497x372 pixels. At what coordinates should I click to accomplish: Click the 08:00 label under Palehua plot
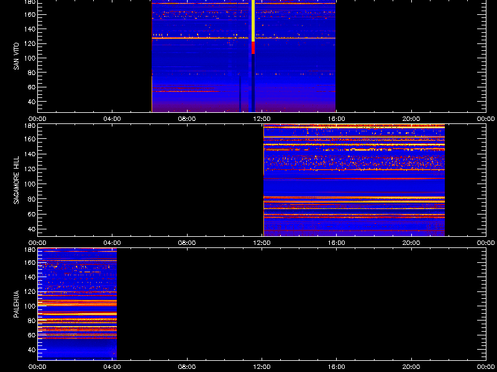[187, 367]
